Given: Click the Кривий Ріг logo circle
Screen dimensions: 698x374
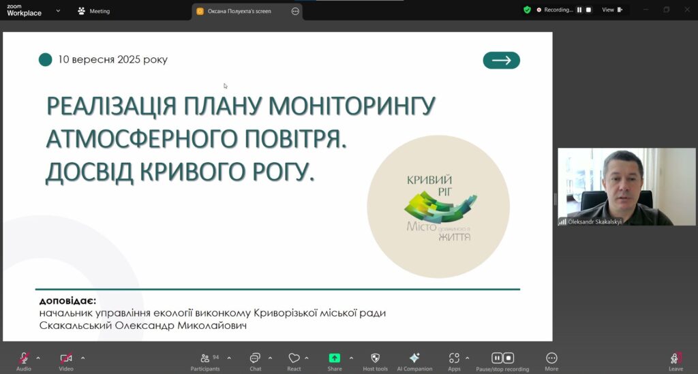Looking at the screenshot, I should coord(438,207).
